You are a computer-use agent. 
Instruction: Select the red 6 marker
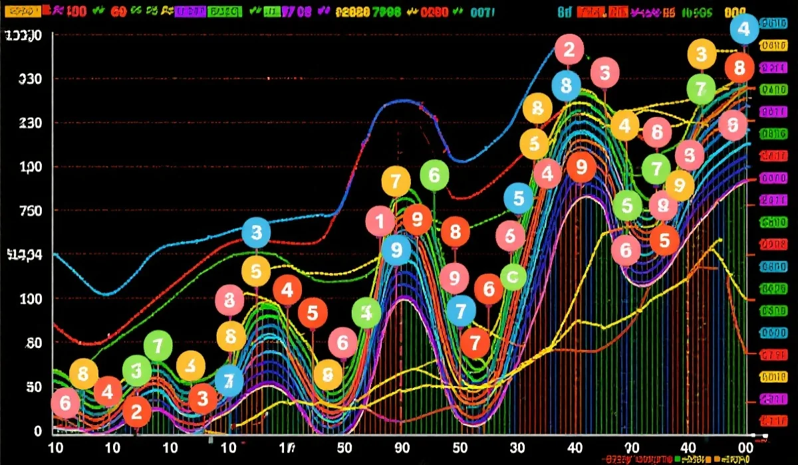489,288
